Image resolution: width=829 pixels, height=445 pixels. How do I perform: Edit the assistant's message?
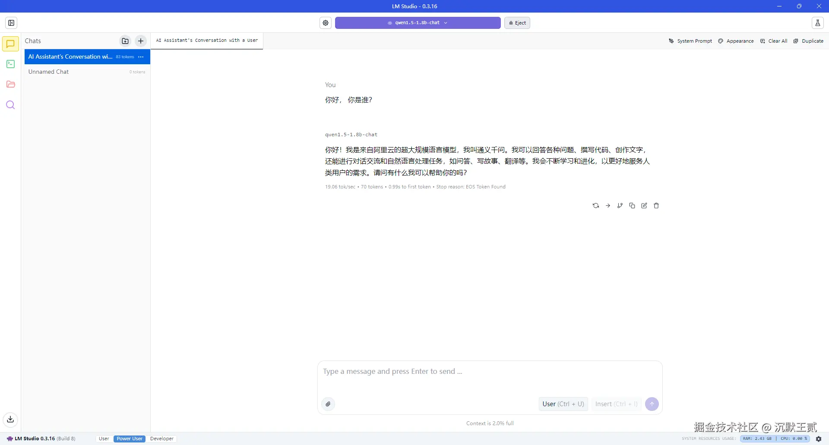click(x=644, y=206)
